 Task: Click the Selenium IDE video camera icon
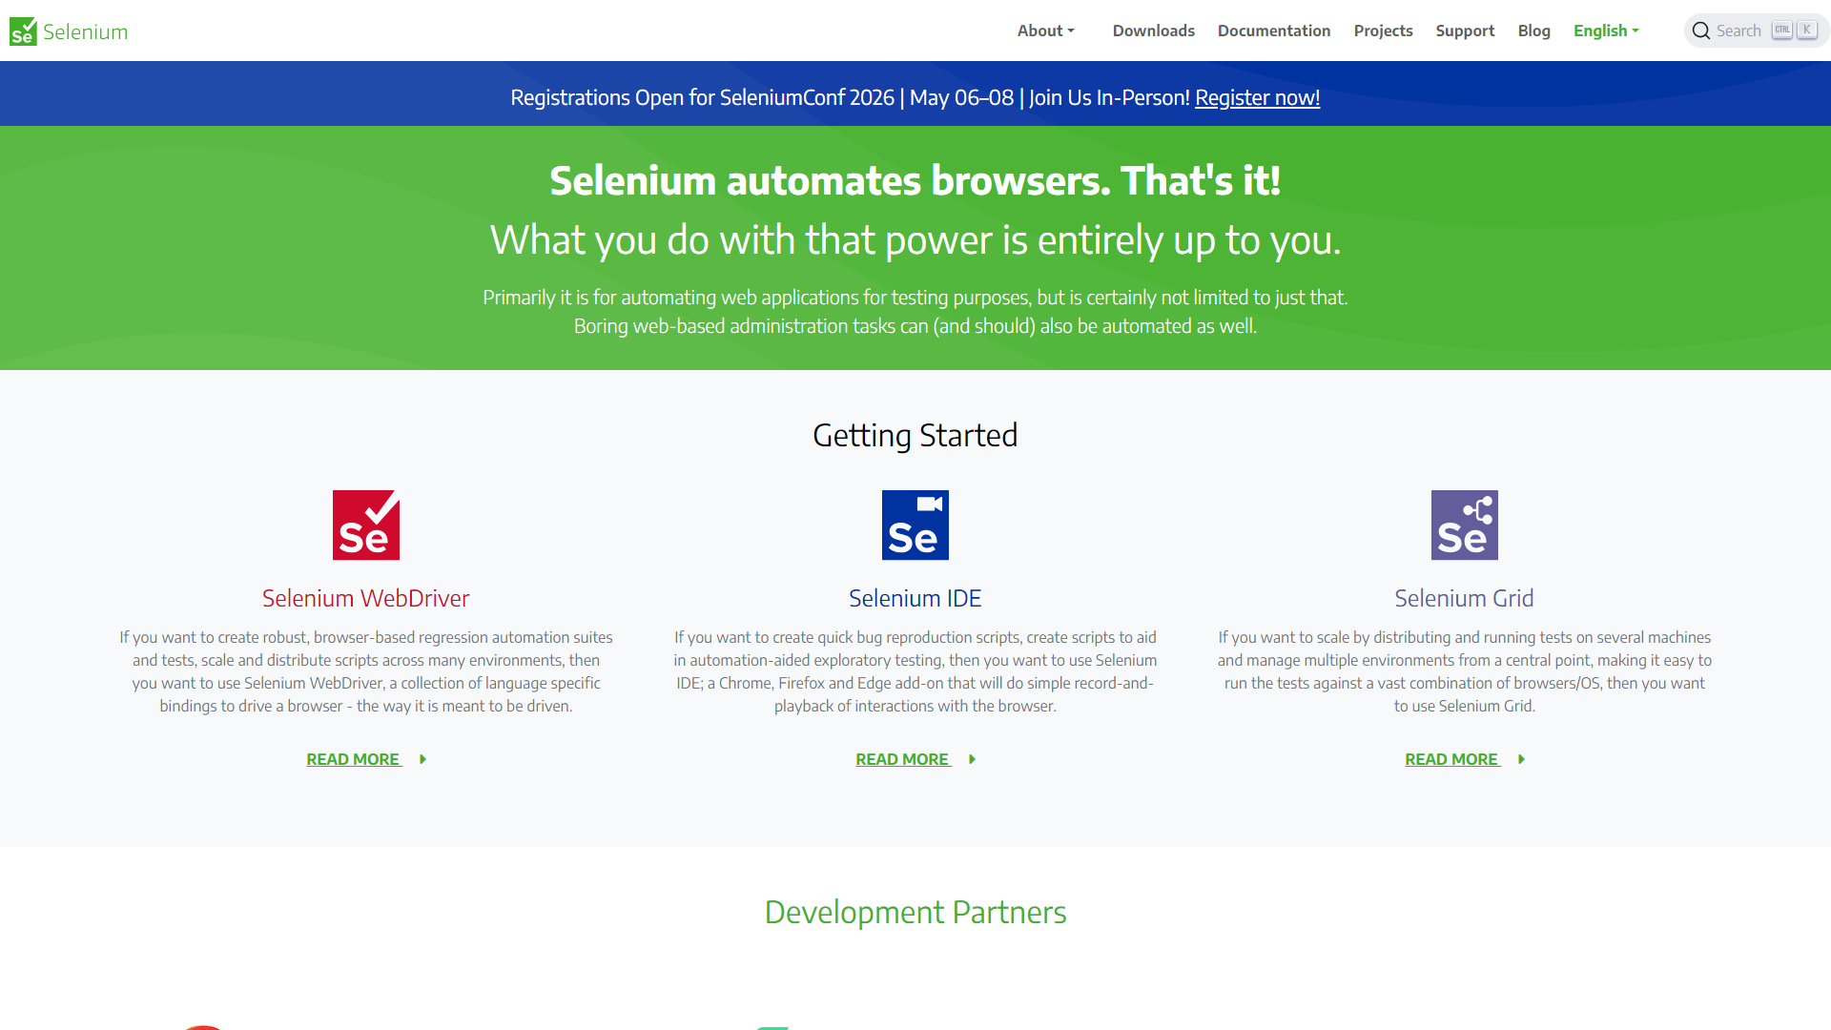click(x=915, y=524)
